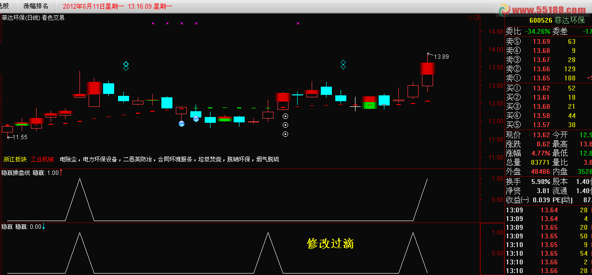The width and height of the screenshot is (592, 275).
Task: Click the clock reading 13:16:09
Action: coord(140,7)
